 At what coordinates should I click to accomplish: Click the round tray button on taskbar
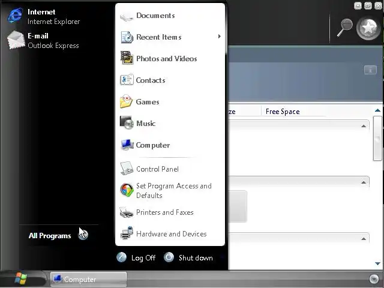[x=374, y=278]
